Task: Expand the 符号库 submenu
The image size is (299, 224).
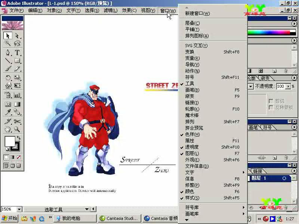Action: click(213, 207)
